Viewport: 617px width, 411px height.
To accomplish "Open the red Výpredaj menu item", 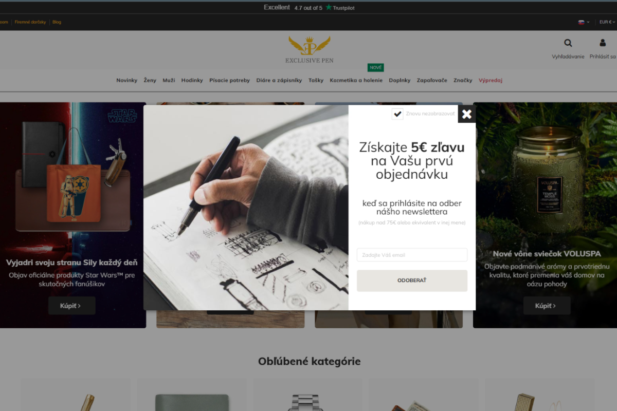I will click(x=491, y=80).
